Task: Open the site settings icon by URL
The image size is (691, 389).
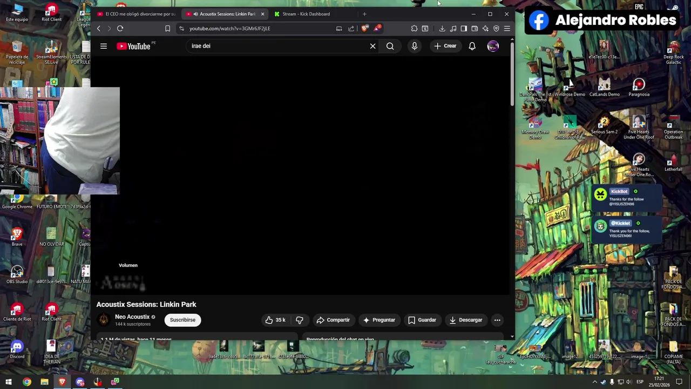Action: tap(181, 29)
